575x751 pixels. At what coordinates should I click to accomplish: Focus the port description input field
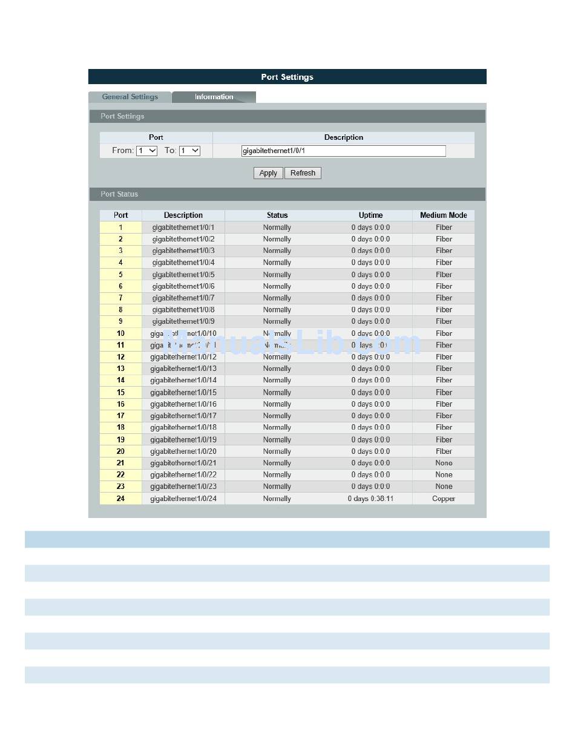pos(343,151)
